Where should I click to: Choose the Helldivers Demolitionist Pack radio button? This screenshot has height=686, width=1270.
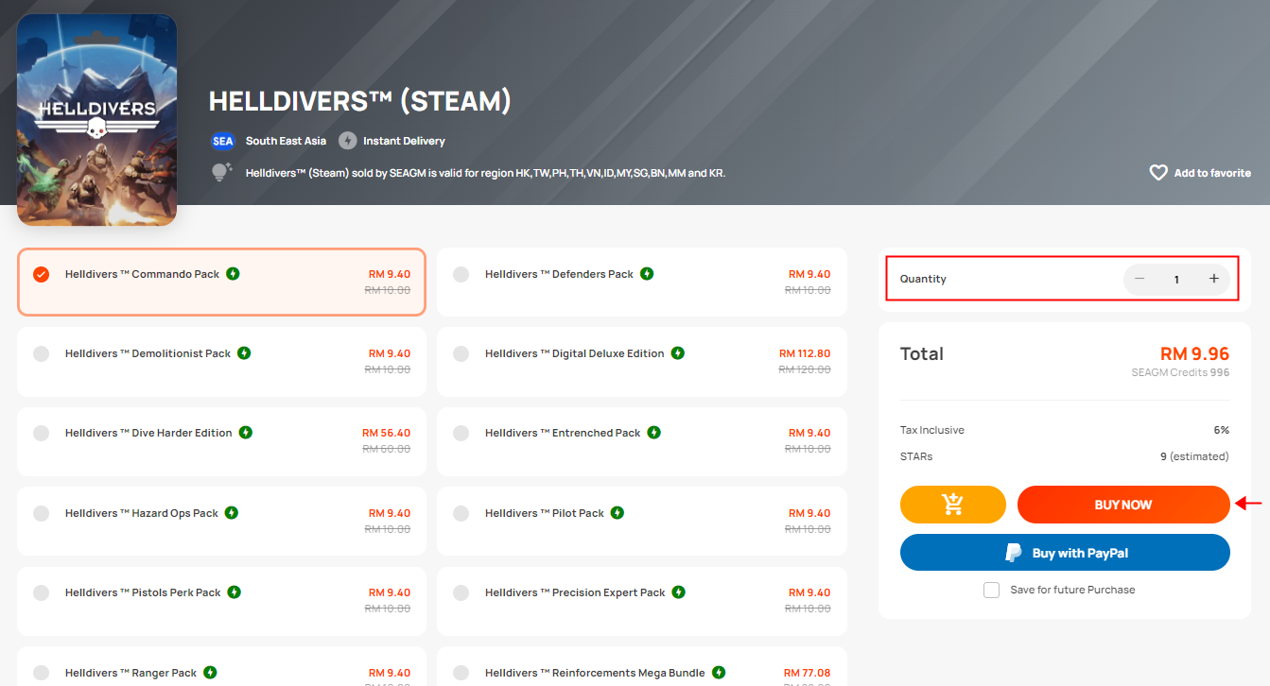[41, 353]
